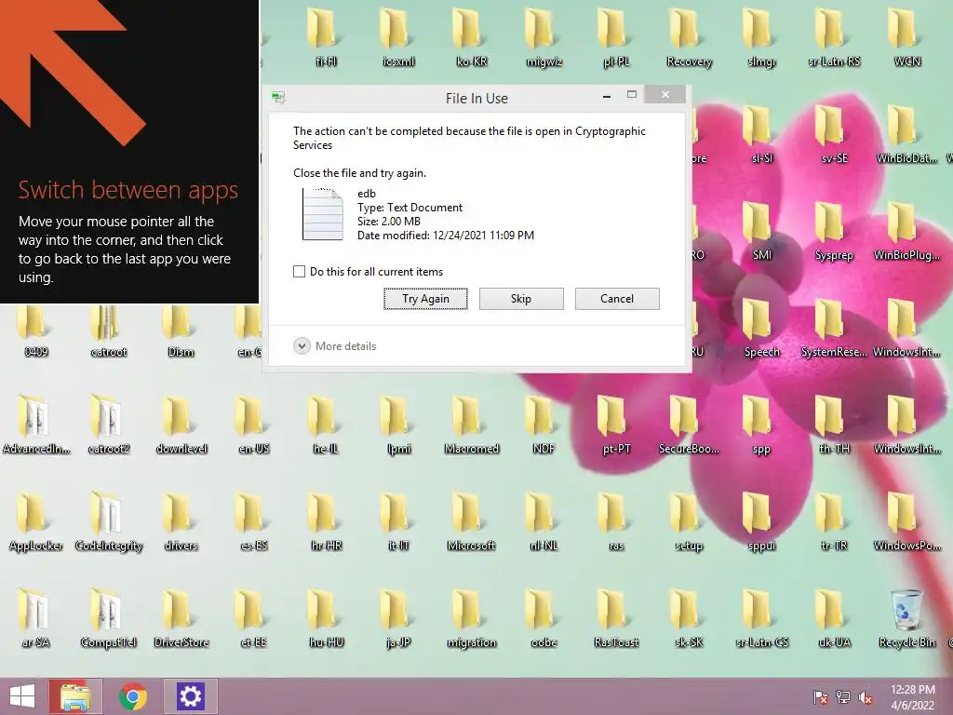Select the sppui folder
Image resolution: width=953 pixels, height=715 pixels.
tap(761, 521)
